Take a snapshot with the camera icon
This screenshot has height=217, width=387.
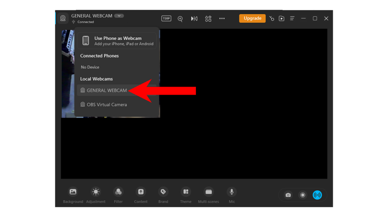pyautogui.click(x=288, y=195)
